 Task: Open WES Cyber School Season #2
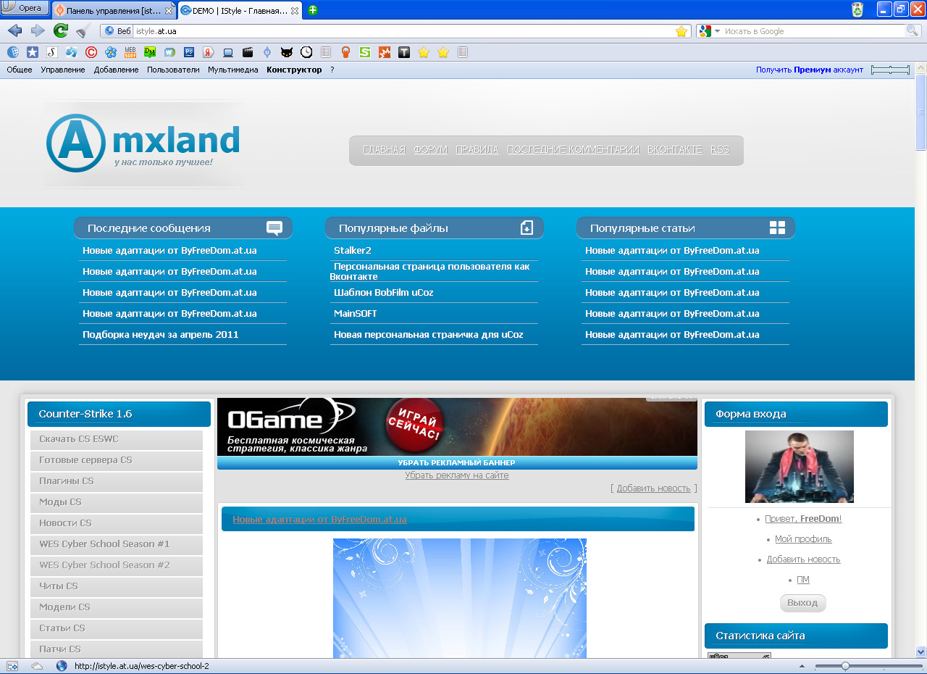click(x=117, y=565)
